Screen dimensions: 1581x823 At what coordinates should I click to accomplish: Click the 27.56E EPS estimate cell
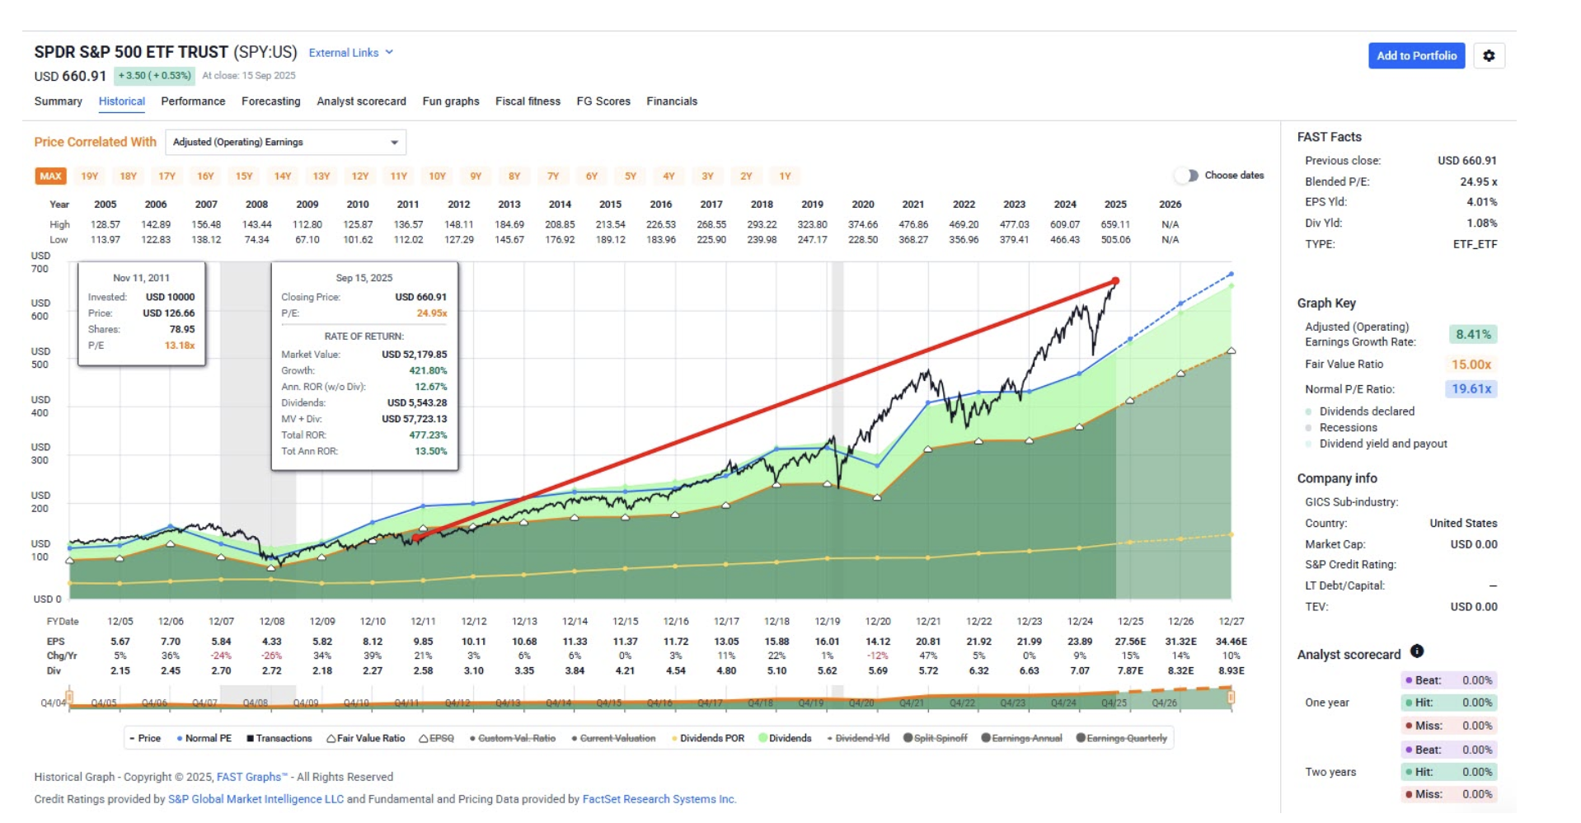click(x=1130, y=642)
